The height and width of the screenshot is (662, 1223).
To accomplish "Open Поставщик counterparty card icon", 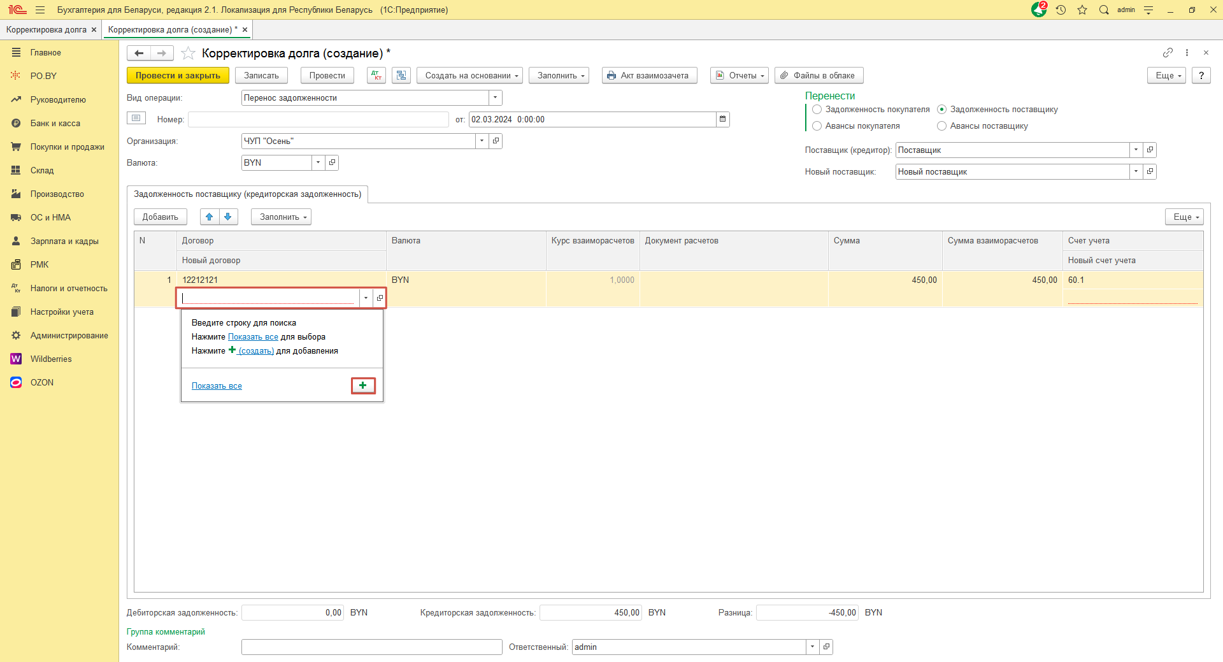I will (1150, 150).
